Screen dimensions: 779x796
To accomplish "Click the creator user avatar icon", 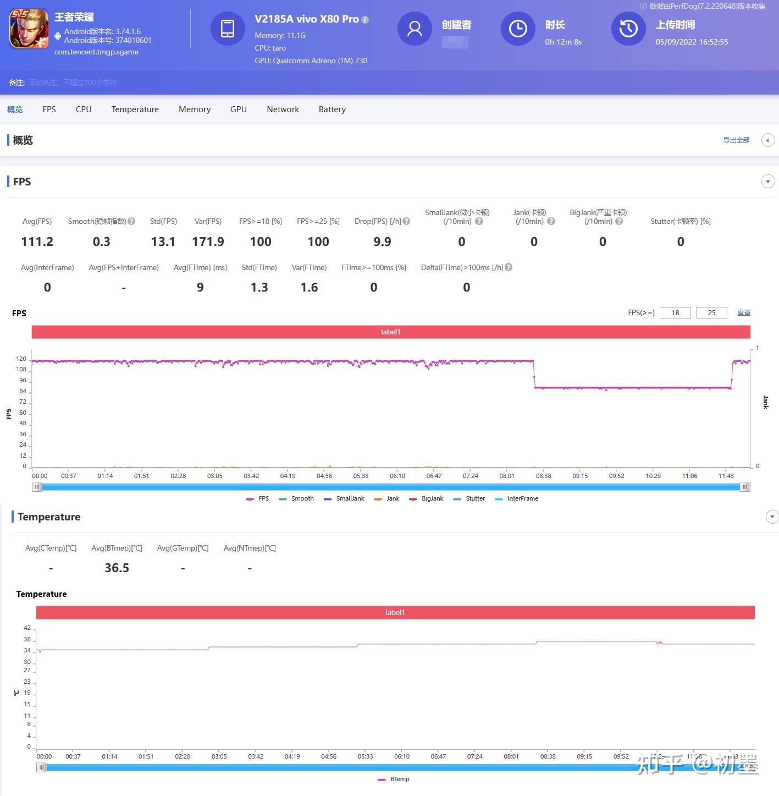I will (x=415, y=29).
